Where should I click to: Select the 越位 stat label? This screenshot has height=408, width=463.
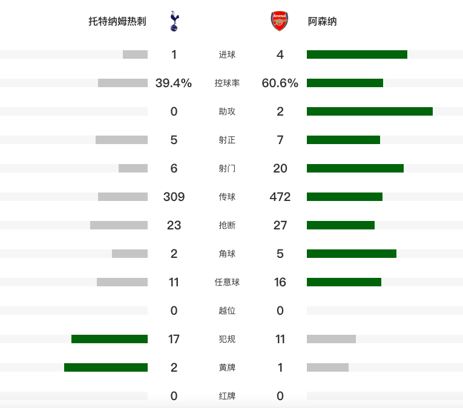227,311
